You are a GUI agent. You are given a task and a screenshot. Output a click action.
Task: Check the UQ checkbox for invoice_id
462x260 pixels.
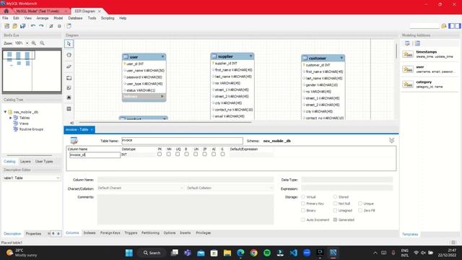[178, 154]
